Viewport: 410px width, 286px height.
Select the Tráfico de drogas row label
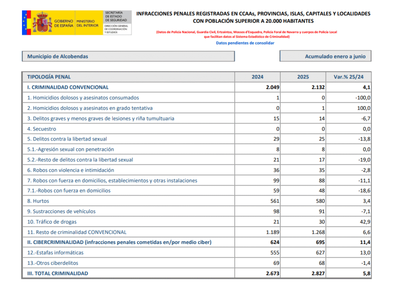[x=52, y=222]
